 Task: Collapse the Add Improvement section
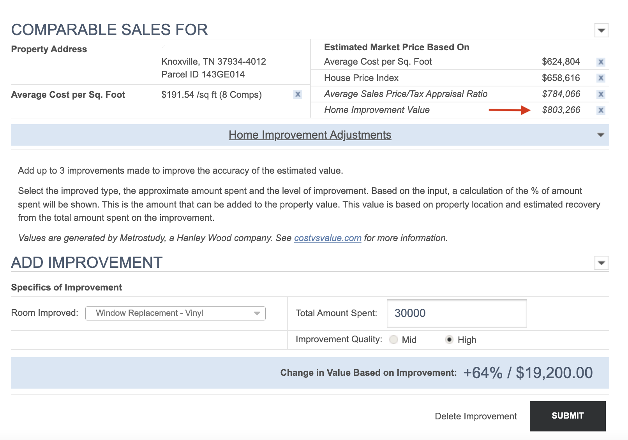coord(601,263)
